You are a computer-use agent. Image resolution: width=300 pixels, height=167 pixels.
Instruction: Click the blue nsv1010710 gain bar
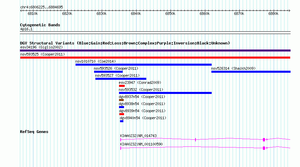[144, 65]
